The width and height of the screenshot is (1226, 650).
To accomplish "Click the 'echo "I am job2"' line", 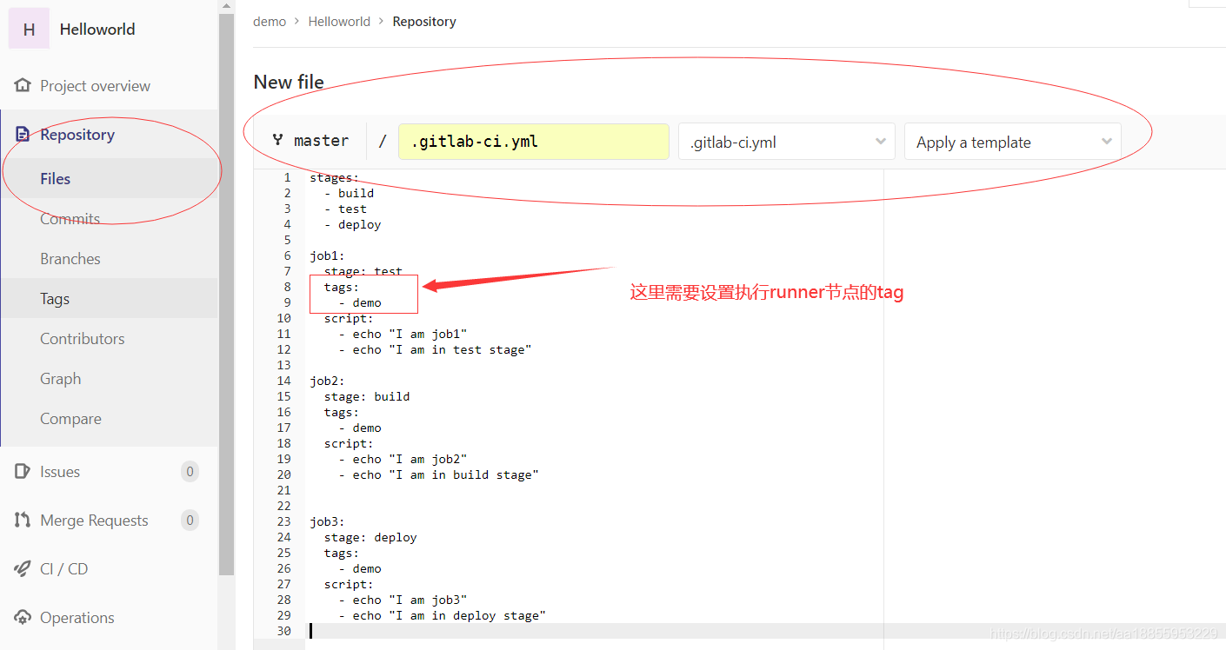I will [x=403, y=459].
